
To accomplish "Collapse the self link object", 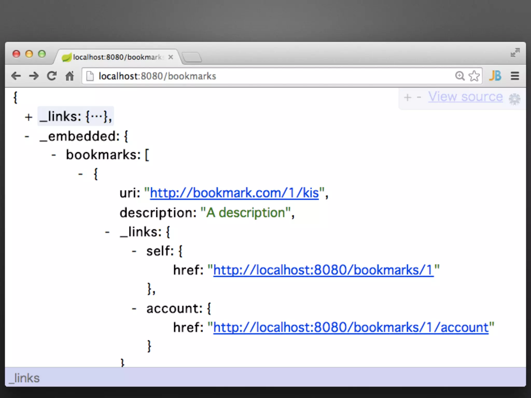I will click(x=134, y=251).
